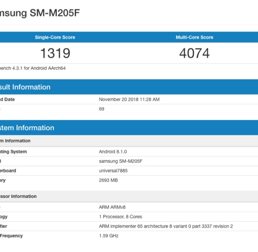
Task: Click the Android 8.1.0 operating system value
Action: [113, 152]
